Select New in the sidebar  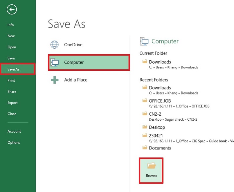point(11,36)
